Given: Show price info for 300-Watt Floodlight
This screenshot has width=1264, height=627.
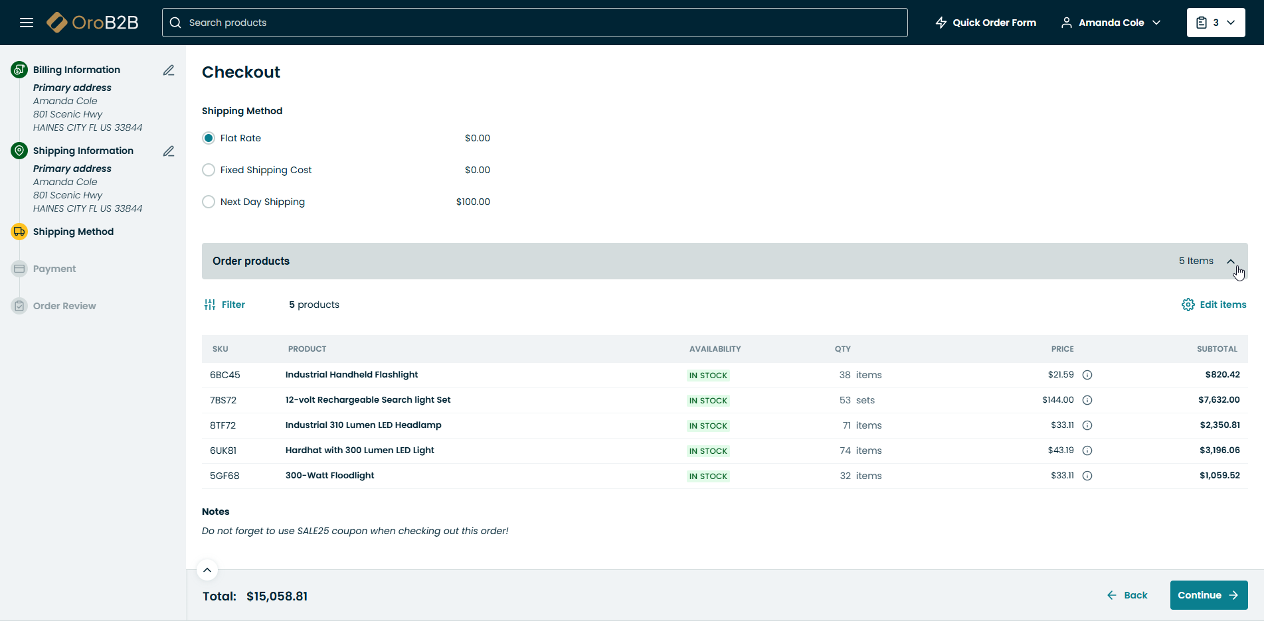Looking at the screenshot, I should click(x=1087, y=476).
